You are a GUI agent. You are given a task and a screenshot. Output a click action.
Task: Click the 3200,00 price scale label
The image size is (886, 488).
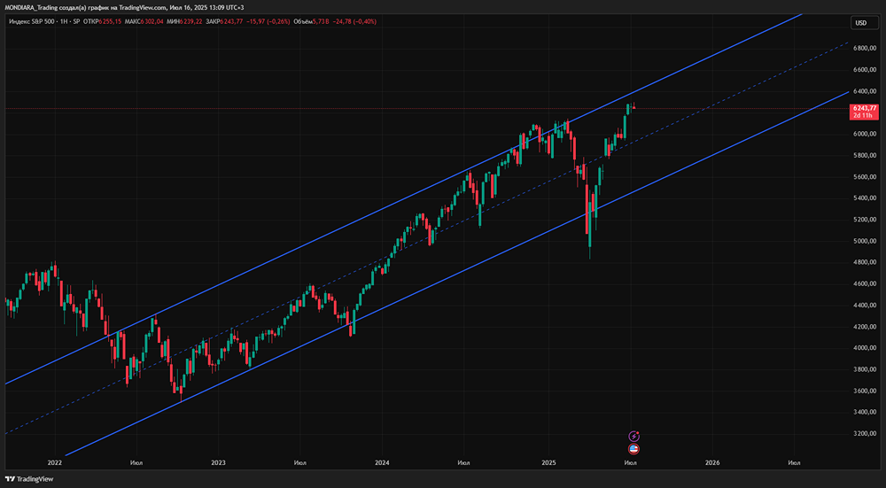coord(865,434)
